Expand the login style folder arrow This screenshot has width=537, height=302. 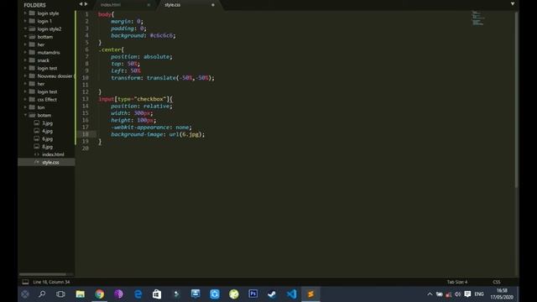point(25,13)
